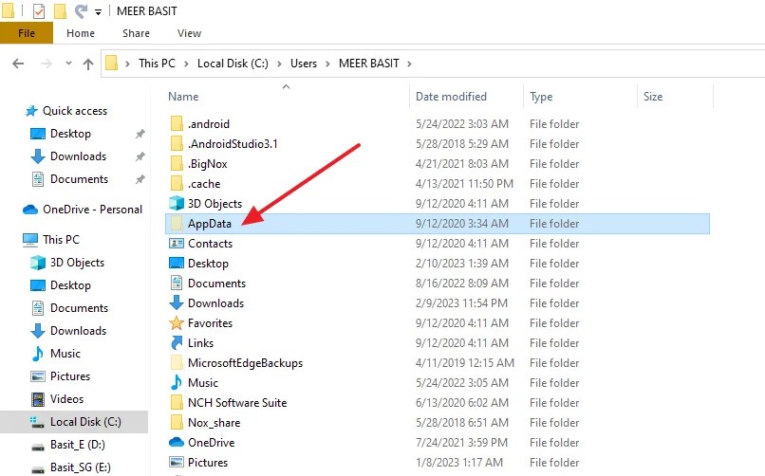Open the File ribbon tab
765x476 pixels.
[x=27, y=33]
